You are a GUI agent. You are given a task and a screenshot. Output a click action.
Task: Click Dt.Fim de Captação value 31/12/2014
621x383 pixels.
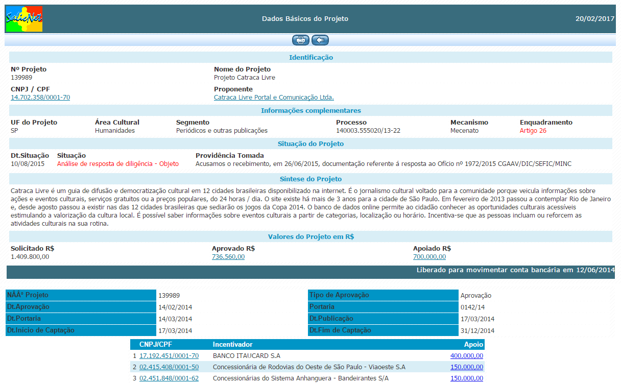(477, 330)
